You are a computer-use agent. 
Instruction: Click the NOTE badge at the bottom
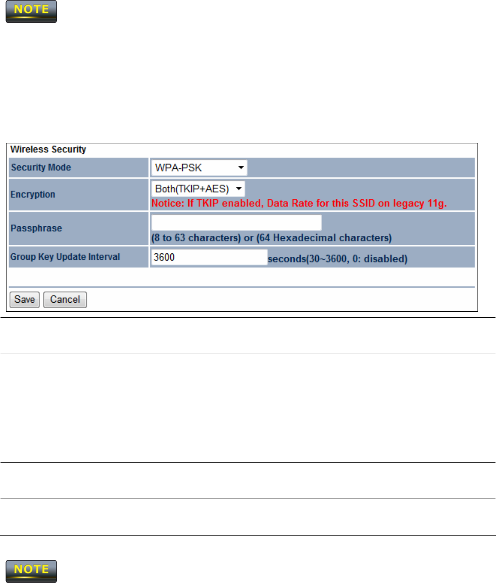point(31,572)
